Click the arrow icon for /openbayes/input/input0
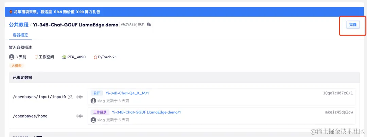The width and height of the screenshot is (367, 137). point(80,97)
